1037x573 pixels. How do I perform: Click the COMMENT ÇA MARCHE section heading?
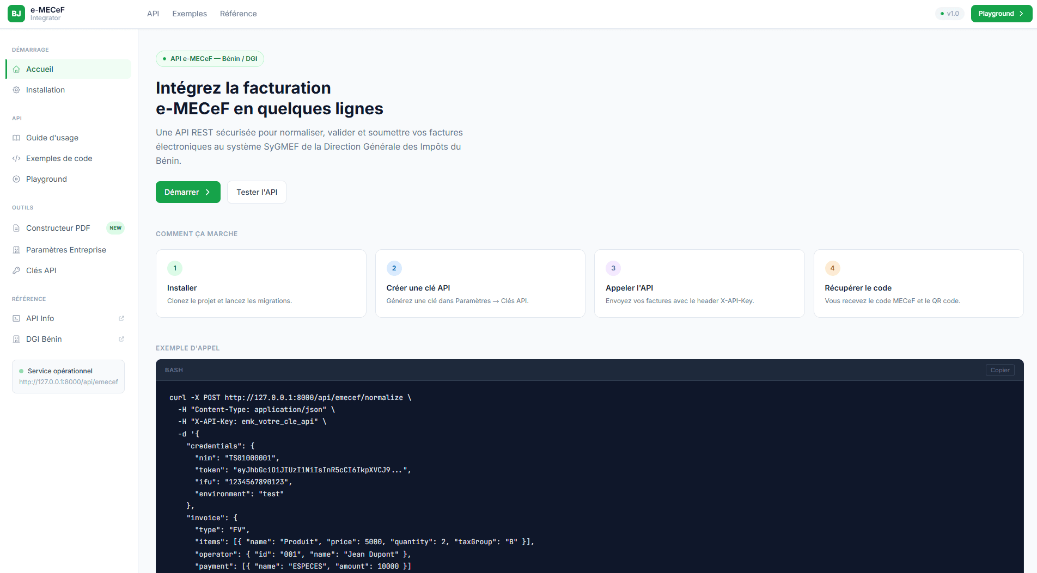[x=197, y=234]
